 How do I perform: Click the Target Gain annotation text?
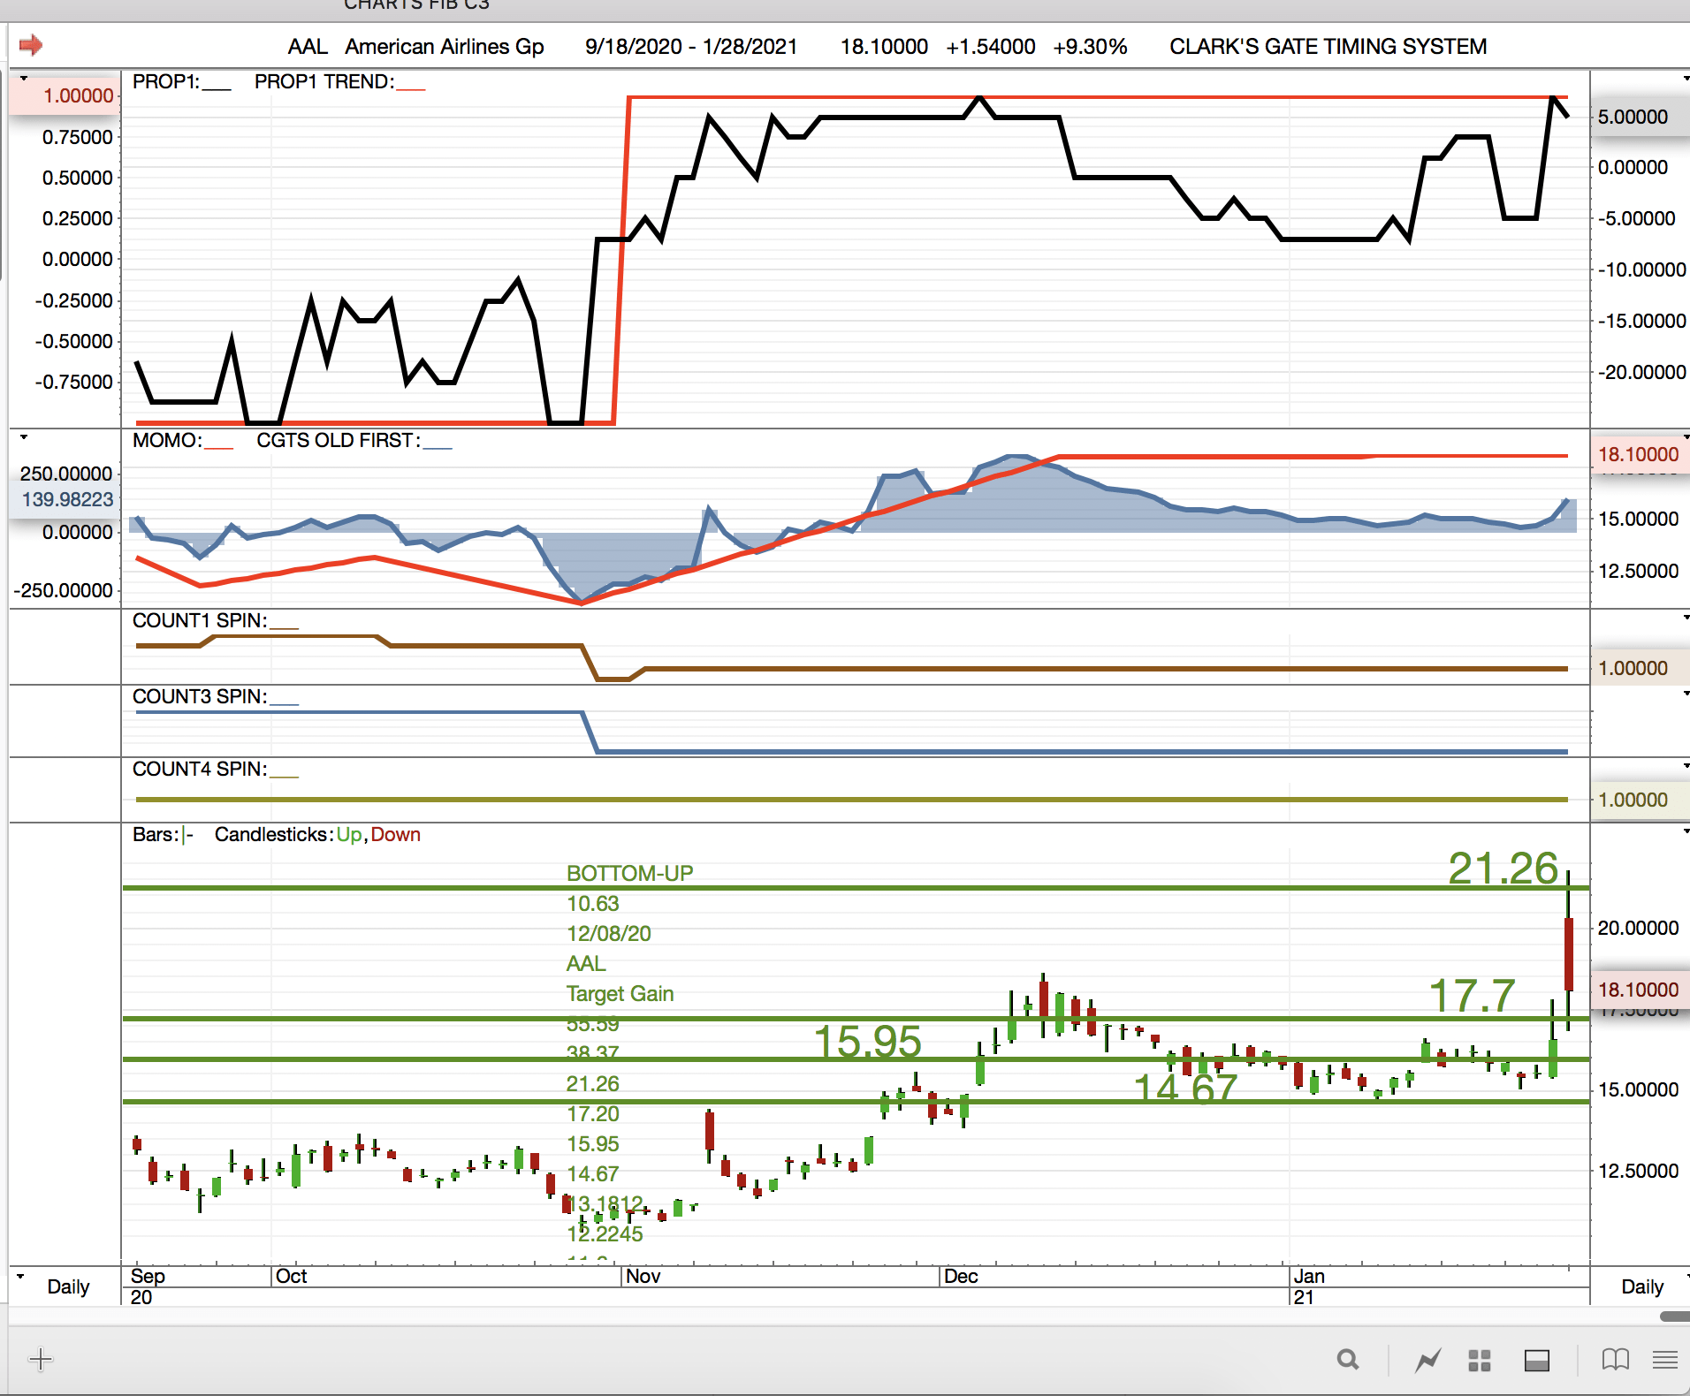click(x=620, y=993)
